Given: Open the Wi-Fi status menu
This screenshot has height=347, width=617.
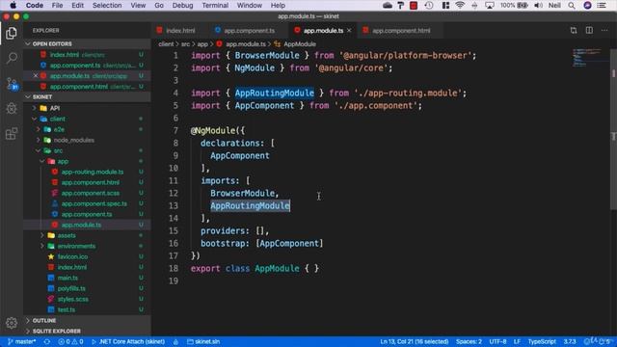Looking at the screenshot, I should [460, 5].
